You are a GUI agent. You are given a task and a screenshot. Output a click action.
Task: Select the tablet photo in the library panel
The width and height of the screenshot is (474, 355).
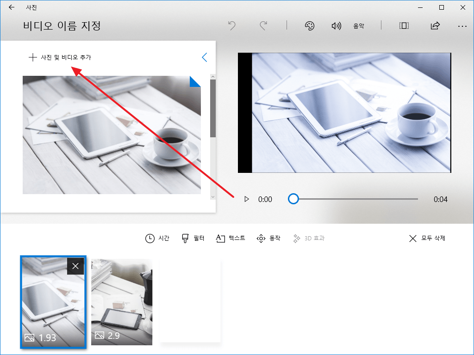tap(112, 135)
